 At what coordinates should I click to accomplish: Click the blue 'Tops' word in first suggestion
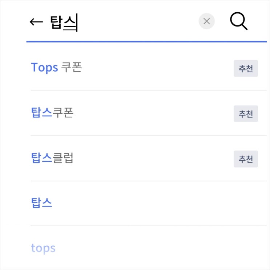point(44,68)
